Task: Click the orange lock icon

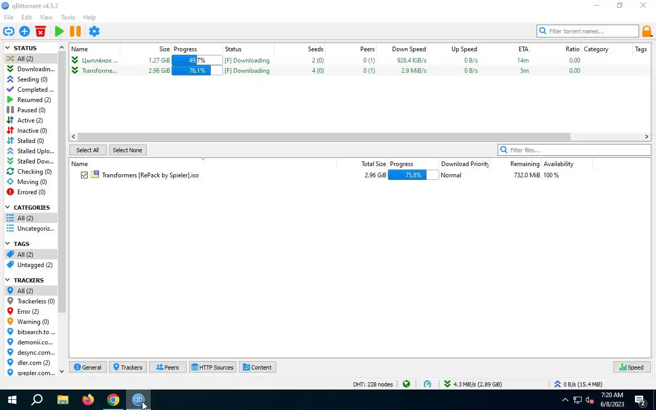Action: click(x=647, y=31)
